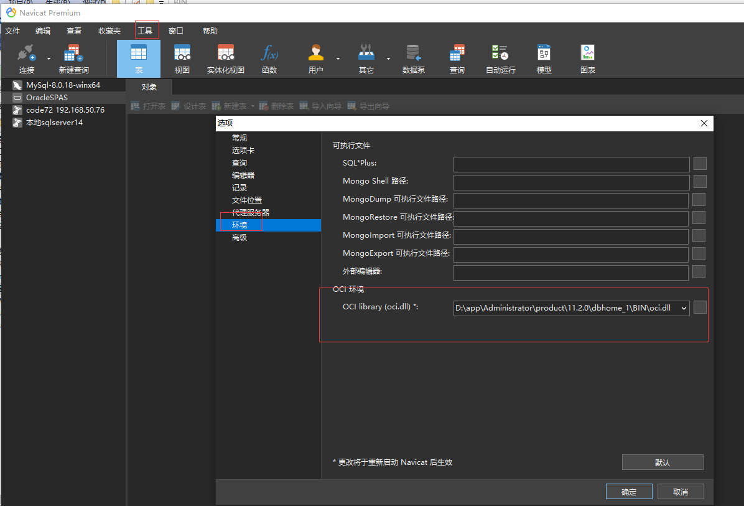The height and width of the screenshot is (506, 744).
Task: Browse for MongoExport executable path
Action: tap(699, 253)
